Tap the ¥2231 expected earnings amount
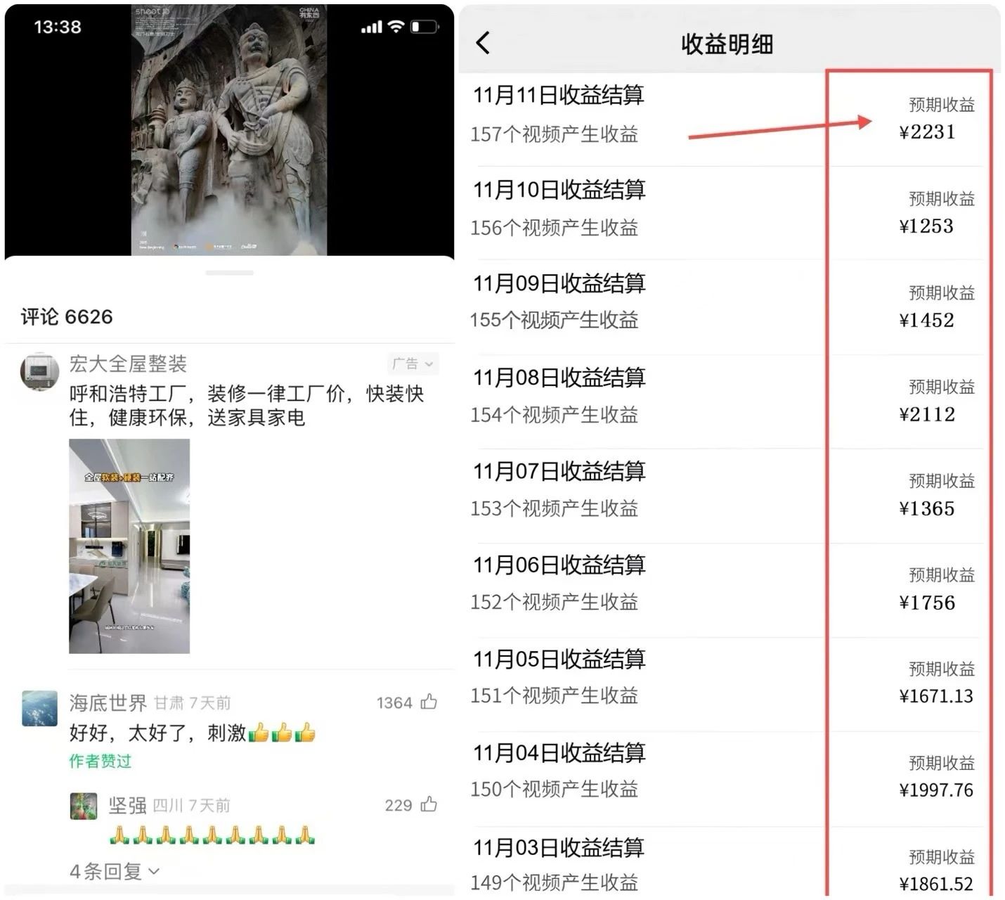The width and height of the screenshot is (1005, 900). [928, 132]
